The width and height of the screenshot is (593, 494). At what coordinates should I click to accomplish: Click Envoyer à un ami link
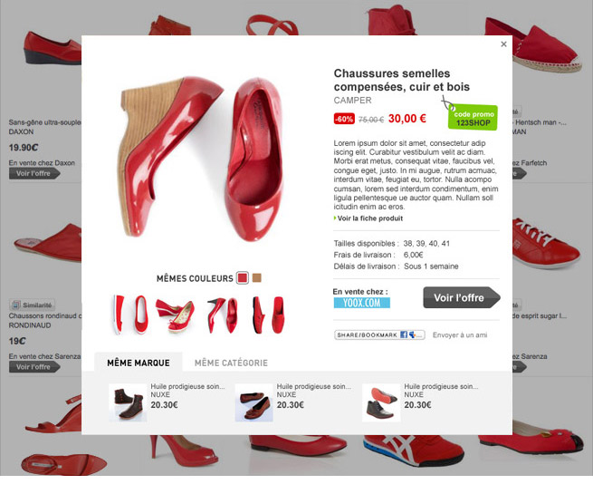point(460,335)
